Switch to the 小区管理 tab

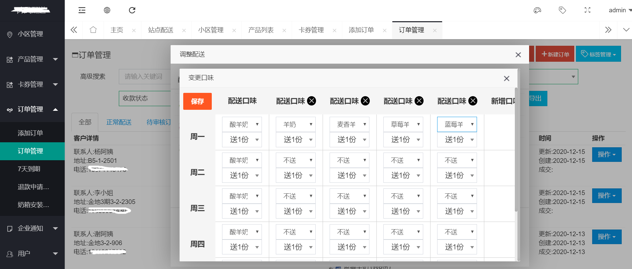211,30
